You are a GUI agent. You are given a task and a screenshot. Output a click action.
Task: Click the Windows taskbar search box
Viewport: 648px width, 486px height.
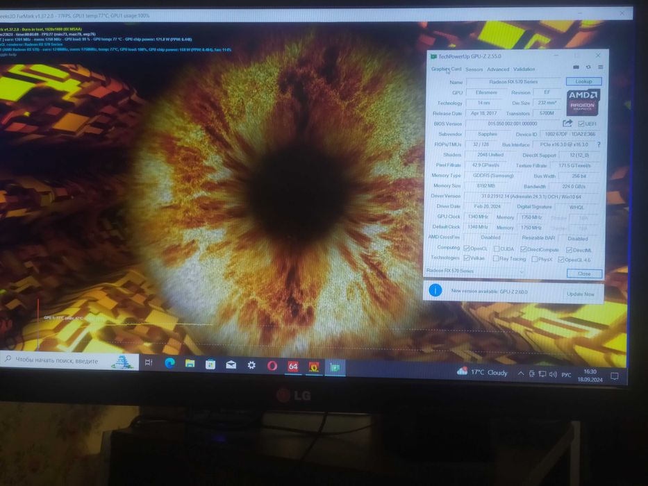(68, 361)
